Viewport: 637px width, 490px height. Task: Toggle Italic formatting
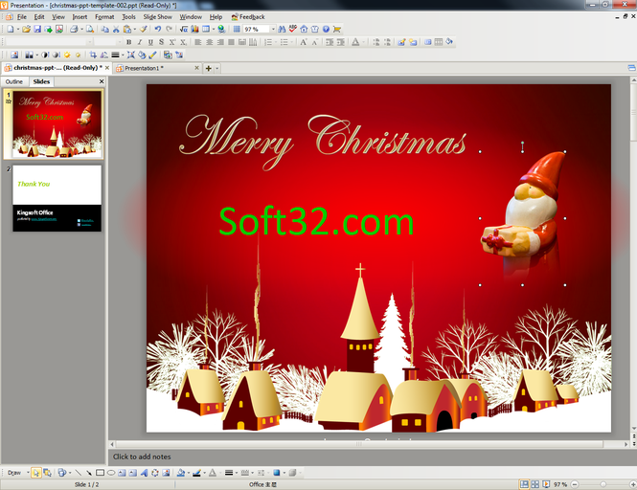pos(140,42)
